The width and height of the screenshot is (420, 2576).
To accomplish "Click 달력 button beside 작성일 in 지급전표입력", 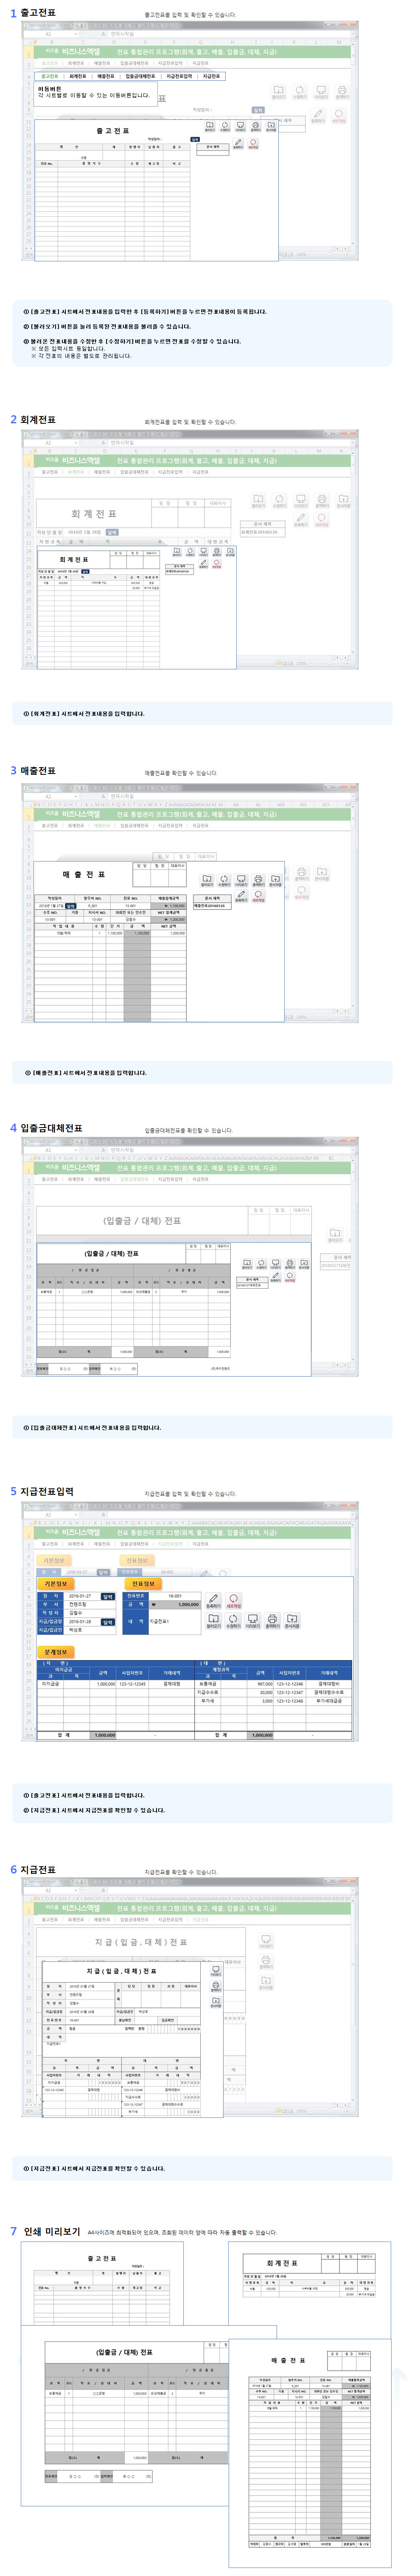I will coord(108,1597).
